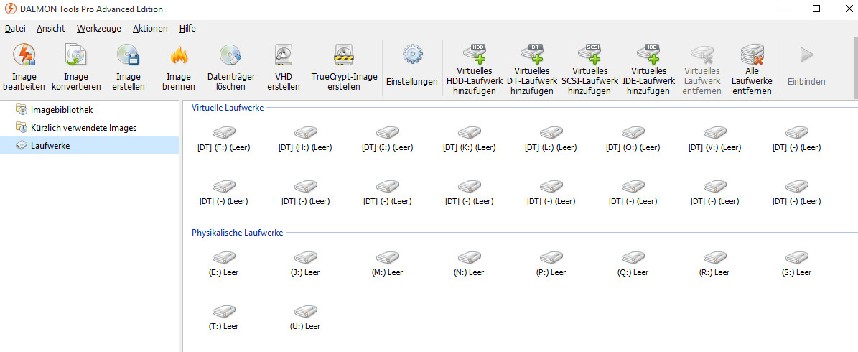Click TrueCrypt-Image erstellen icon
This screenshot has height=352, width=858.
(344, 56)
